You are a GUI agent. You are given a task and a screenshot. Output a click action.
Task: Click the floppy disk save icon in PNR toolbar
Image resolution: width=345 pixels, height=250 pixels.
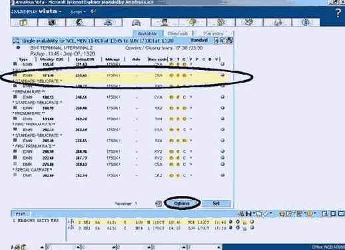pyautogui.click(x=248, y=214)
